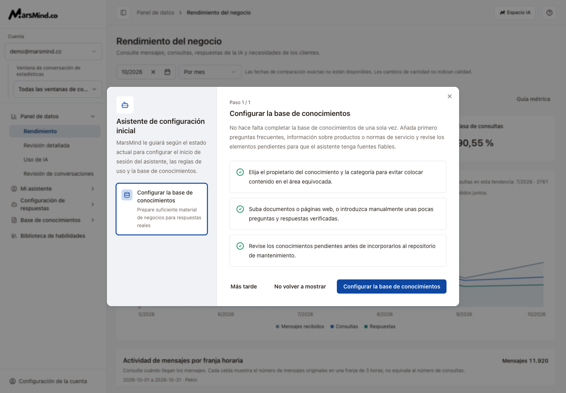
Task: Clear the 10/2026 date with X icon
Action: (x=153, y=72)
